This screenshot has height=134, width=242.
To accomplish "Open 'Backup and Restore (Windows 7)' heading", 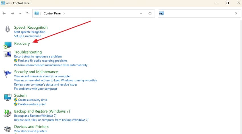I will coord(42,111).
